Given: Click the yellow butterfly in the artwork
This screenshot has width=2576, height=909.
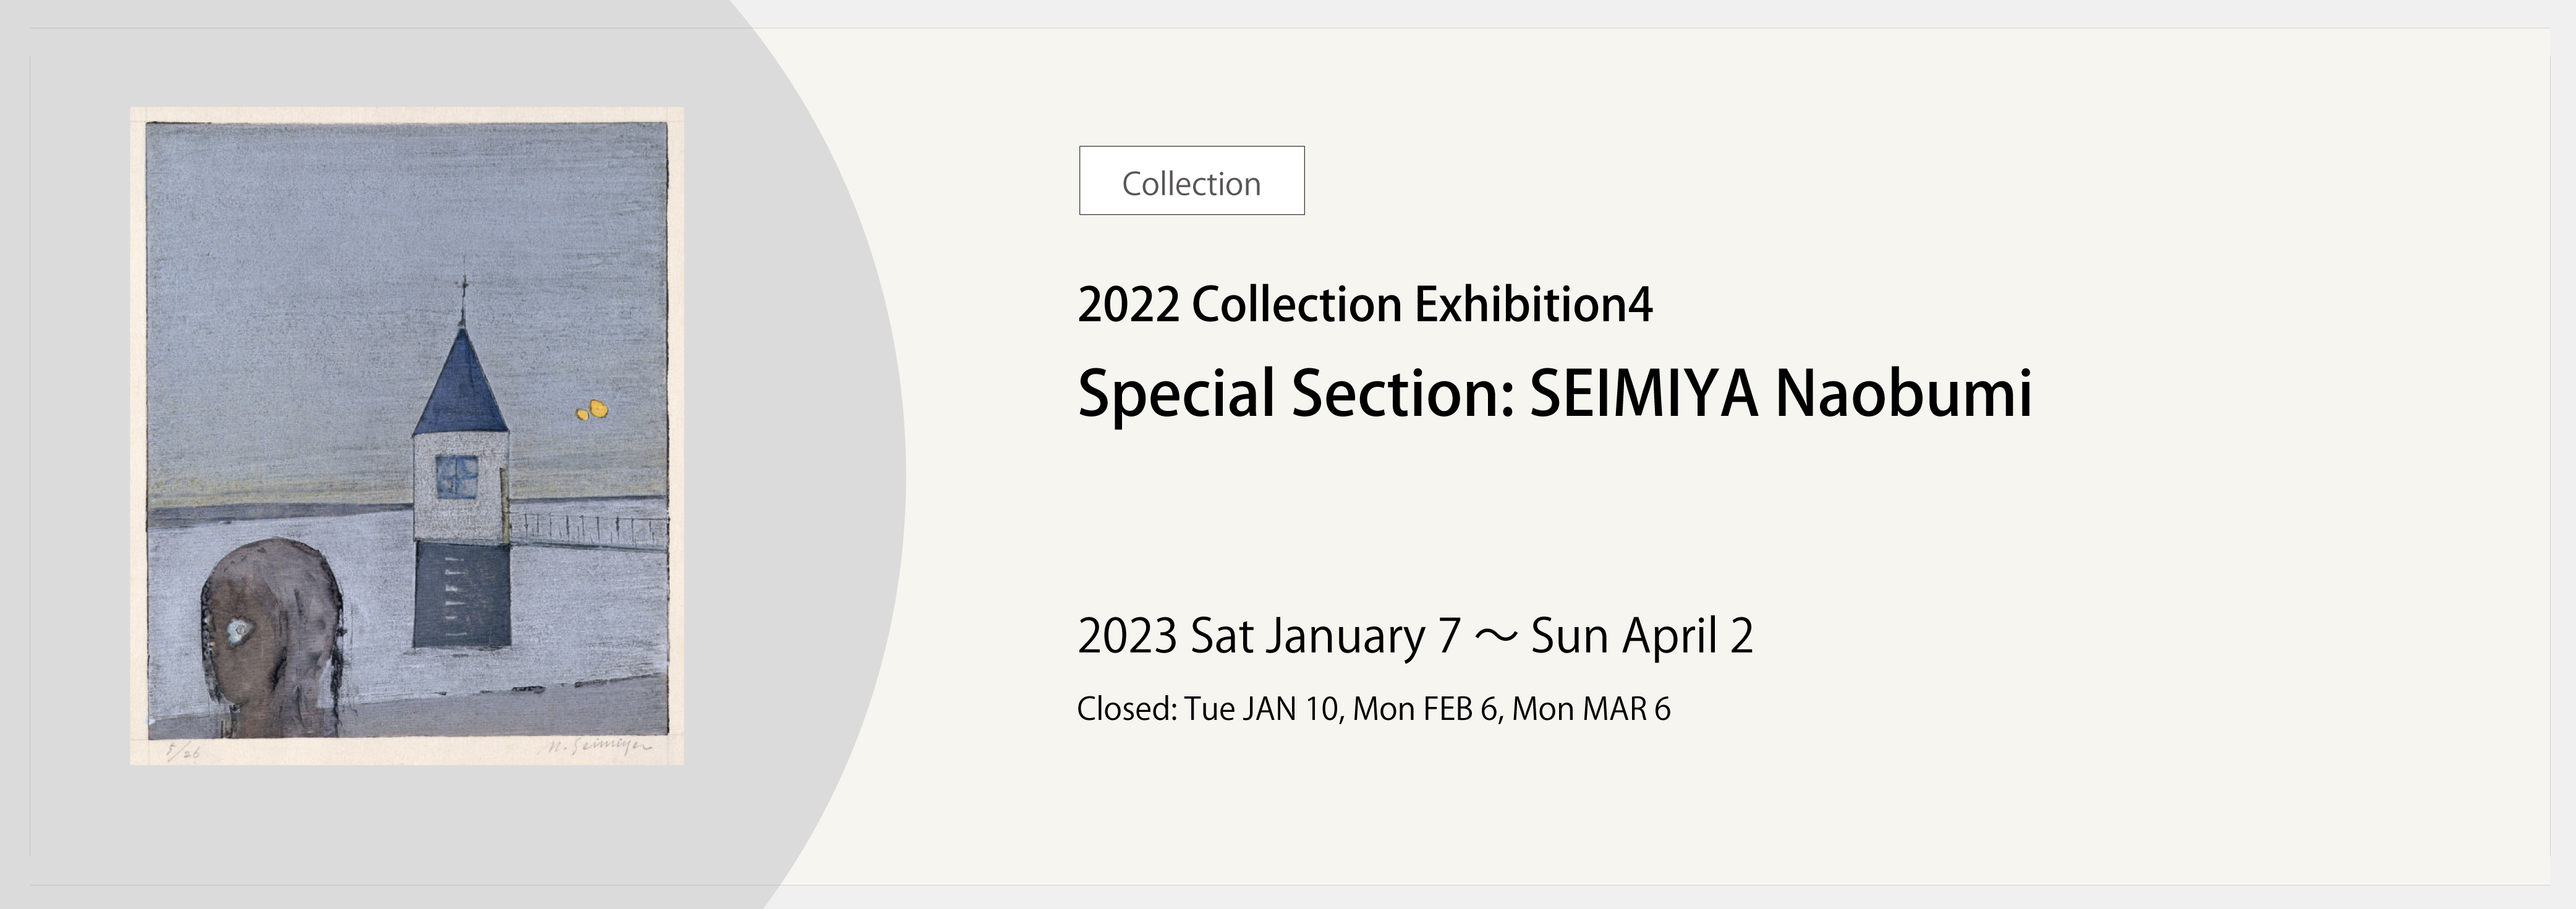Looking at the screenshot, I should click(x=592, y=409).
